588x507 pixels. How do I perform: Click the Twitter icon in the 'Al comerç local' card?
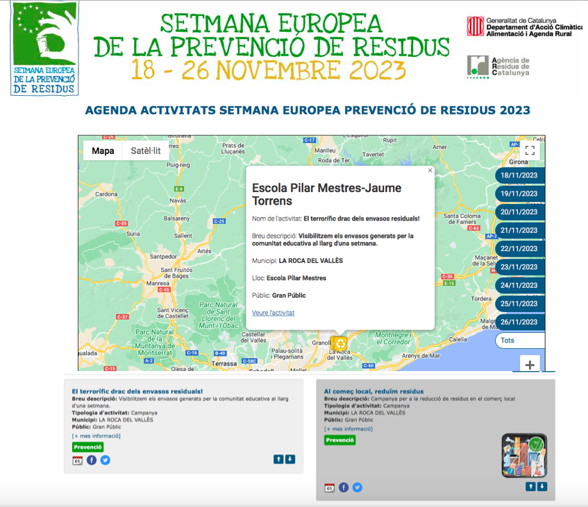pos(357,488)
